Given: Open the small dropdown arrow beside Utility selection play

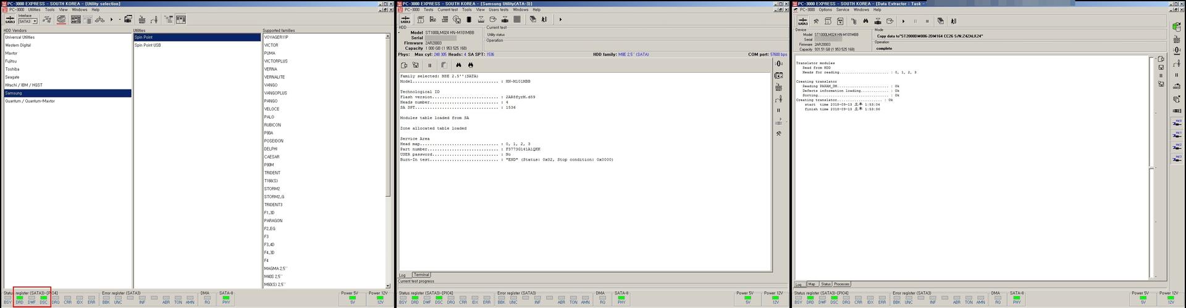Looking at the screenshot, I should [x=119, y=20].
